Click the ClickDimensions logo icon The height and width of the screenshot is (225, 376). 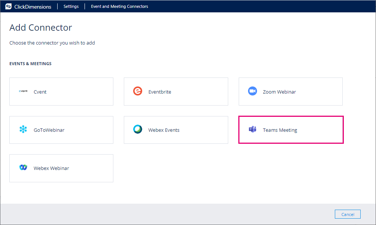point(8,6)
